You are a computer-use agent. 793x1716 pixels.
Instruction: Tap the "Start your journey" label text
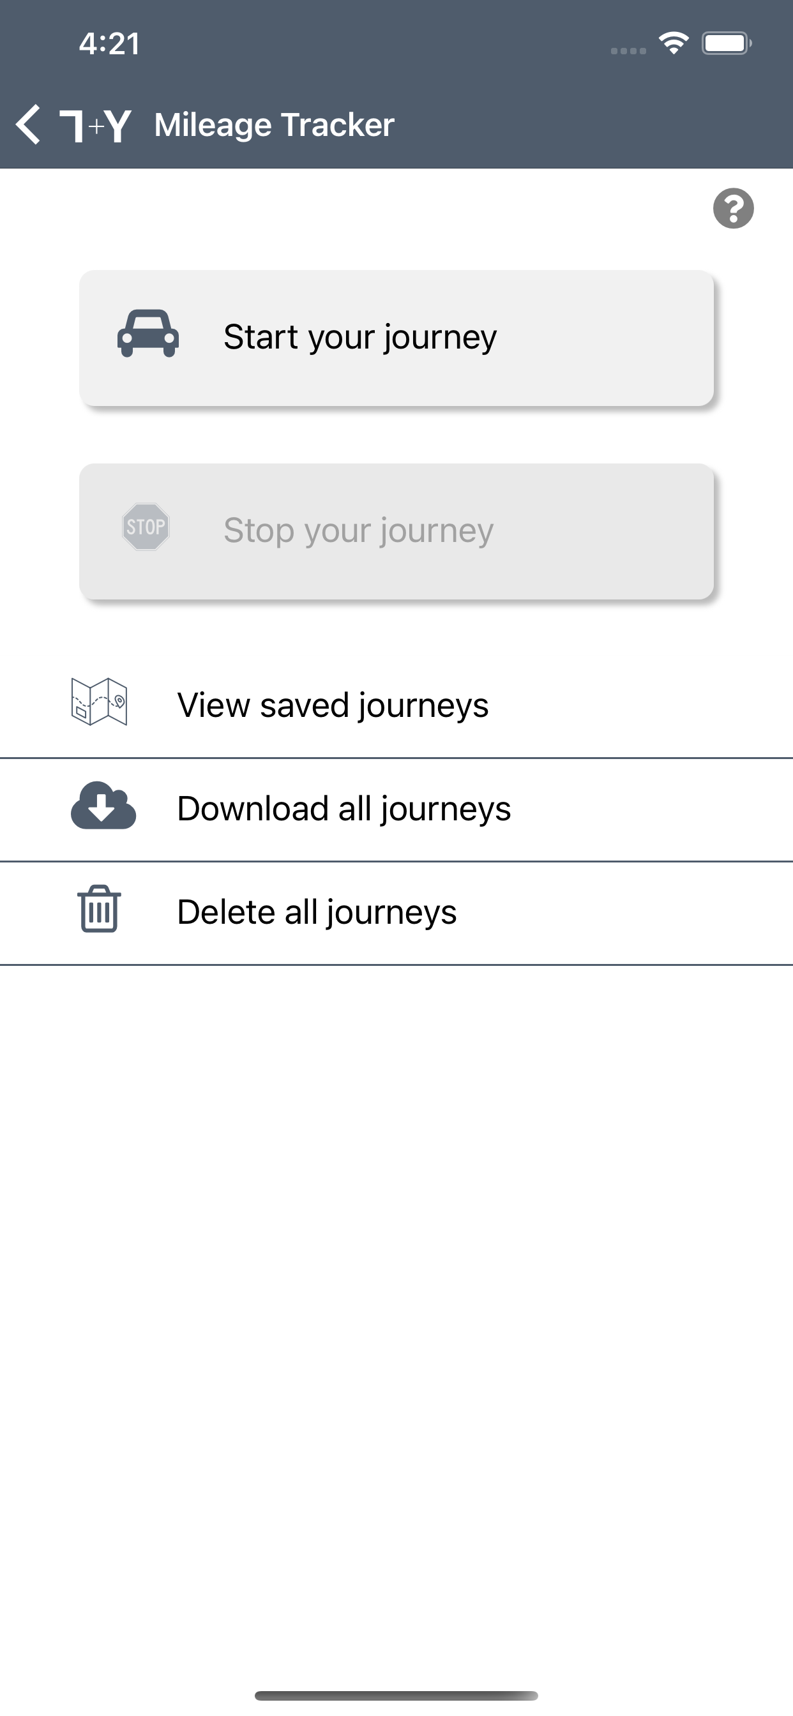(x=360, y=337)
